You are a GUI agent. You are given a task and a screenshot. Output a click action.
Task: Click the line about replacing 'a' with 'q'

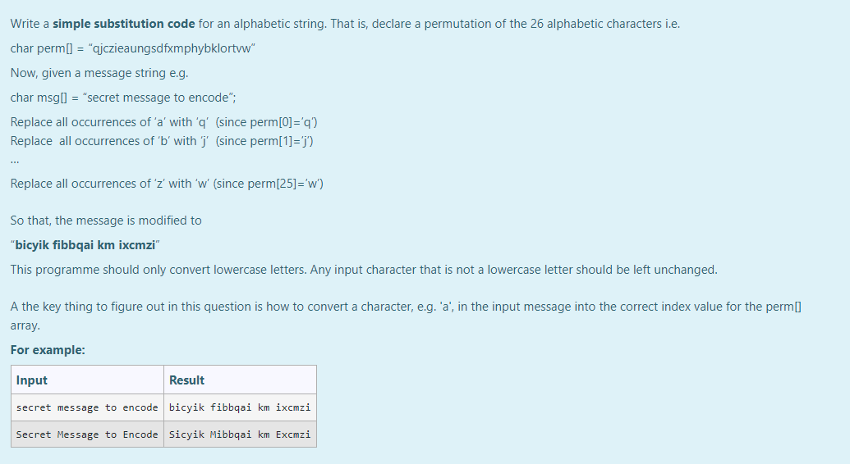click(163, 122)
